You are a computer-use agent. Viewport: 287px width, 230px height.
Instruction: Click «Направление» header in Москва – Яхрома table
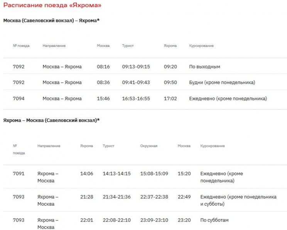click(54, 46)
